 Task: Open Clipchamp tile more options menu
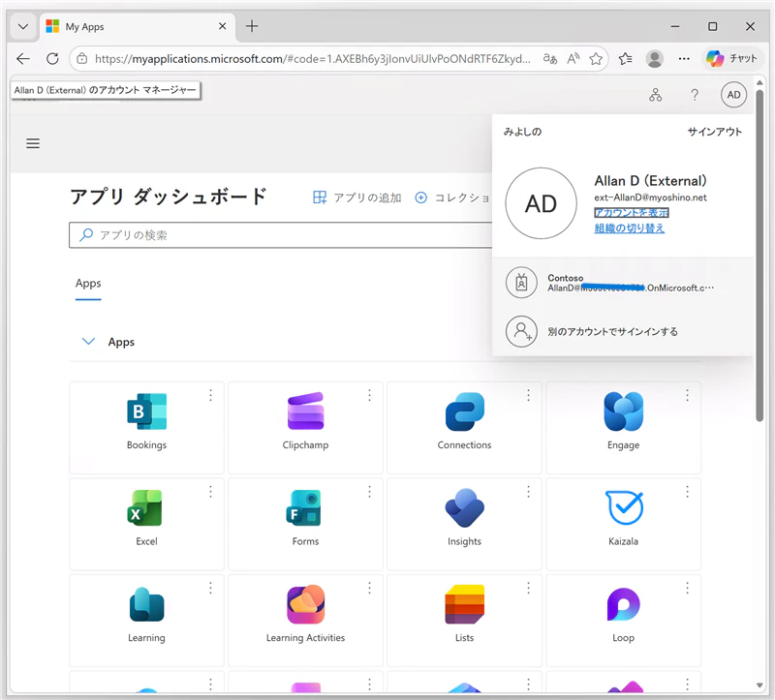pyautogui.click(x=369, y=395)
